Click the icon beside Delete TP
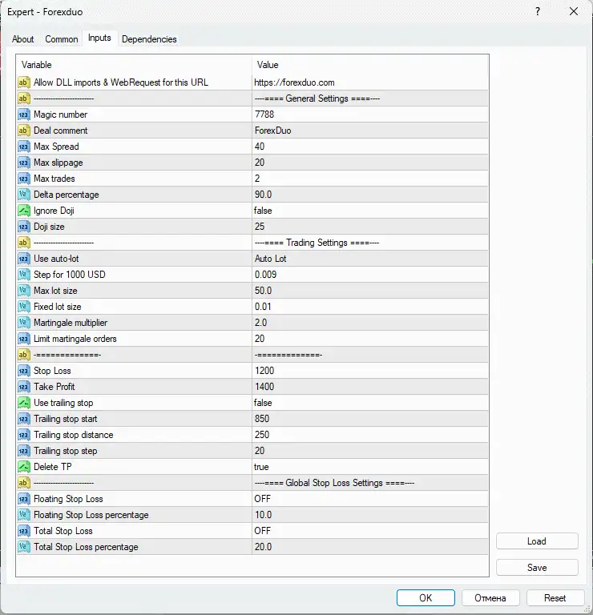 pos(23,467)
